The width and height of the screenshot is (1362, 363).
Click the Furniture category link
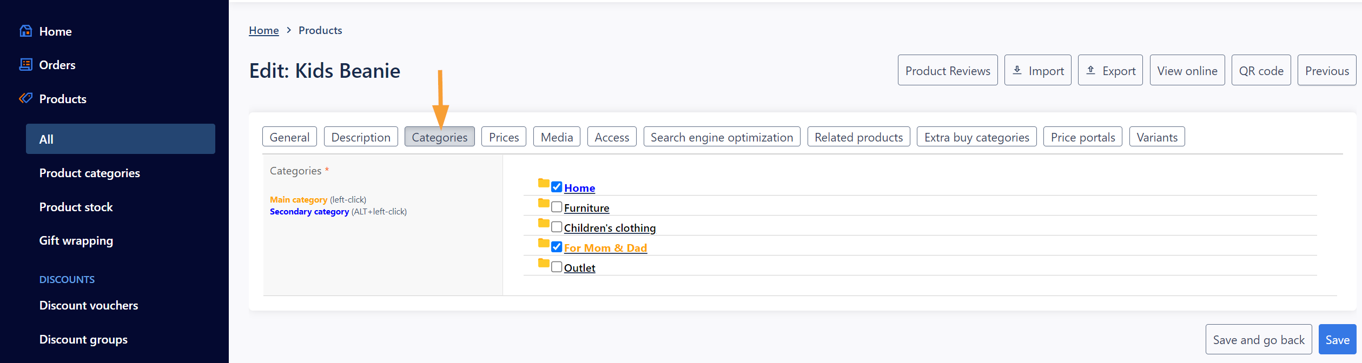[586, 208]
